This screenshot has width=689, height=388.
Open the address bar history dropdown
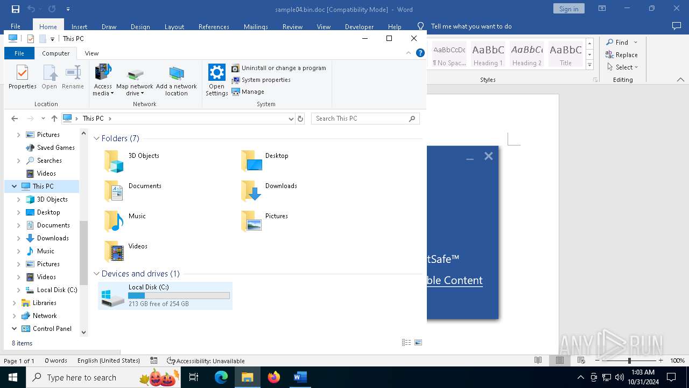291,119
